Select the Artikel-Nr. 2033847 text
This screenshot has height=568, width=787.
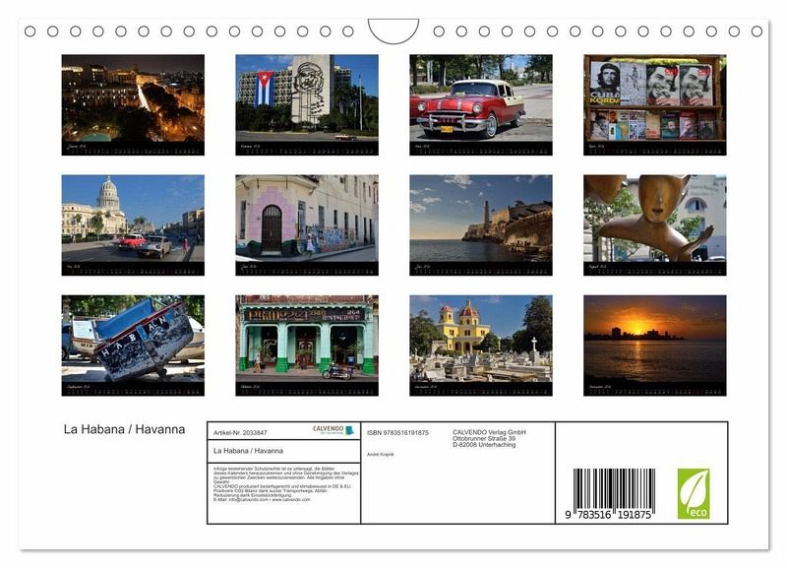[x=240, y=433]
